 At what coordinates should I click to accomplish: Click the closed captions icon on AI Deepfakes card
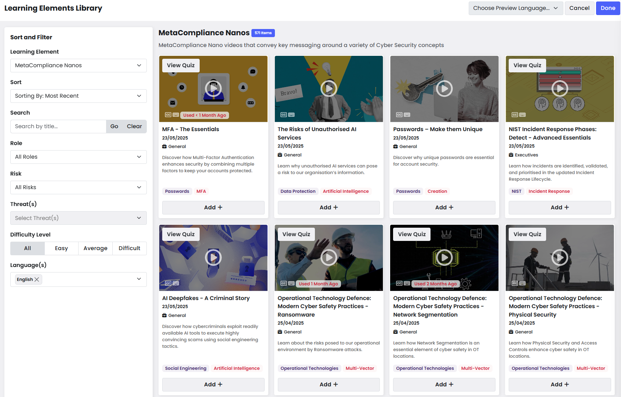tap(168, 284)
